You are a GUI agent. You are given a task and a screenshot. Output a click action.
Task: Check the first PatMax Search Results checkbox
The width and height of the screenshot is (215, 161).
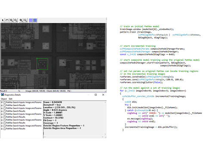[x=5, y=105]
